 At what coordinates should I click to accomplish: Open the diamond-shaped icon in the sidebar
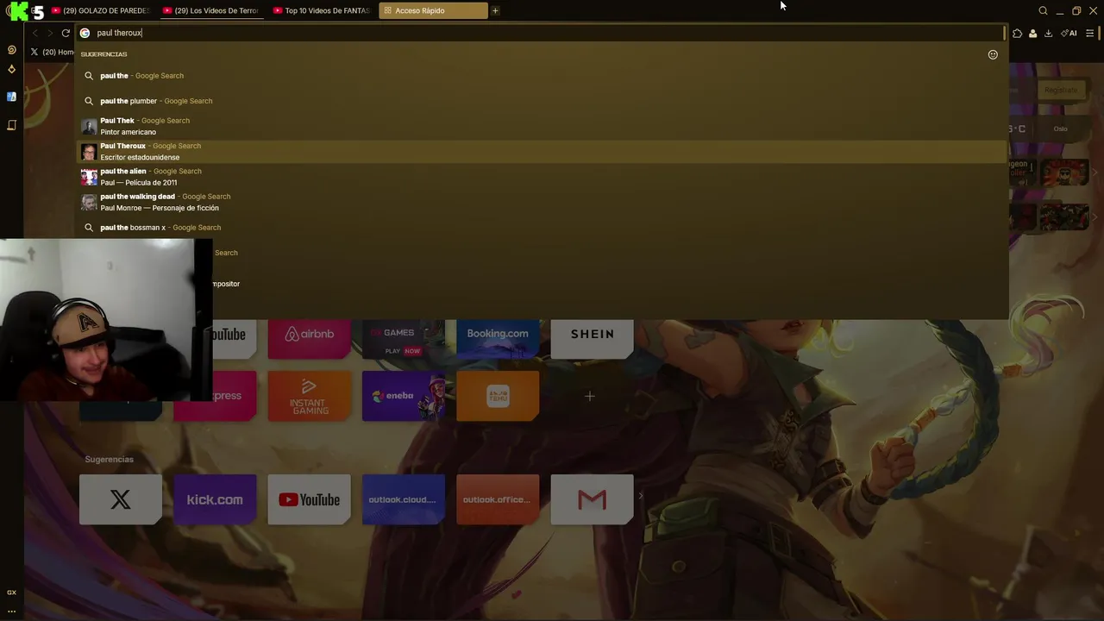click(11, 69)
